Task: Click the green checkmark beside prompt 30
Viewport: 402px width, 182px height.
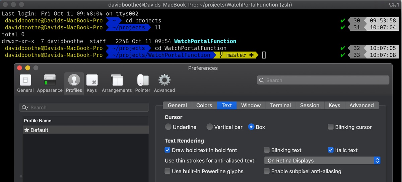Action: pyautogui.click(x=343, y=21)
